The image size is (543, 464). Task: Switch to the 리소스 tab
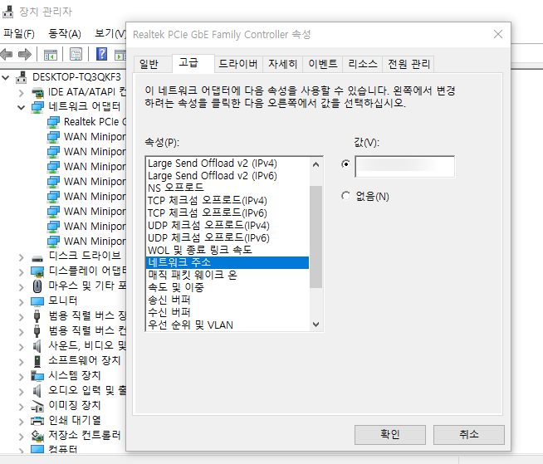[x=363, y=64]
